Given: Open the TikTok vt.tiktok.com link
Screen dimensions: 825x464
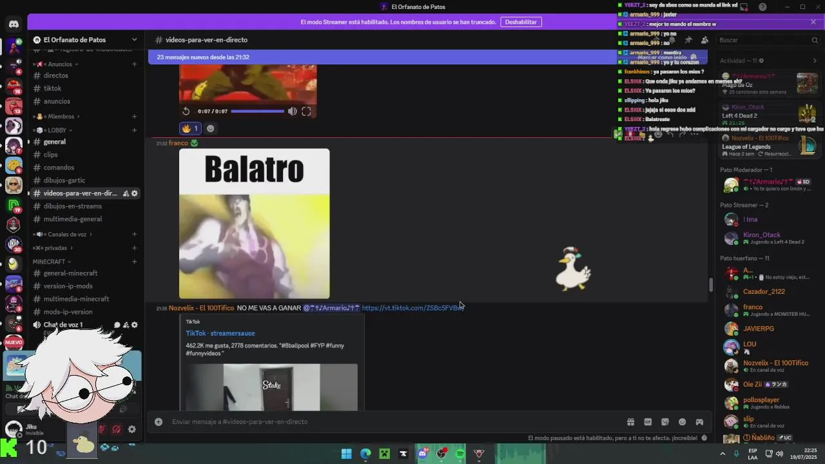Looking at the screenshot, I should [x=412, y=308].
